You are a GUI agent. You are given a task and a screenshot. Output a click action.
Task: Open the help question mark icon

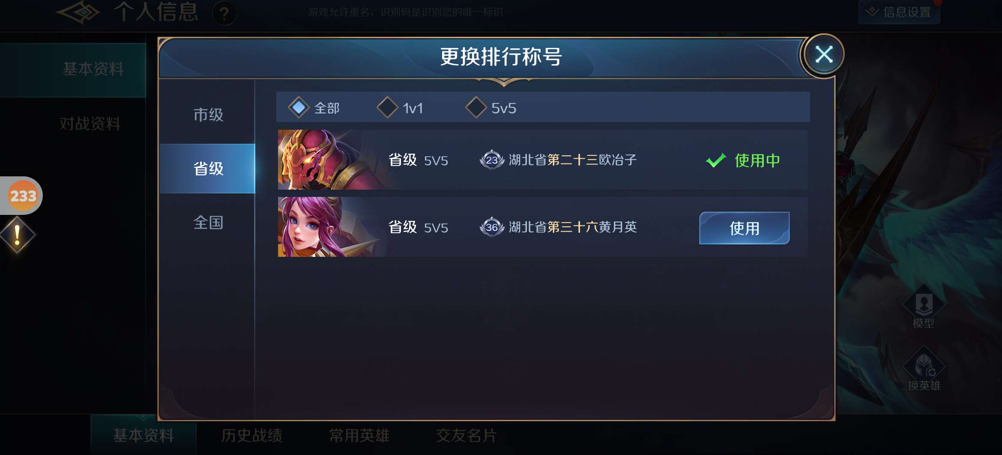pos(224,13)
